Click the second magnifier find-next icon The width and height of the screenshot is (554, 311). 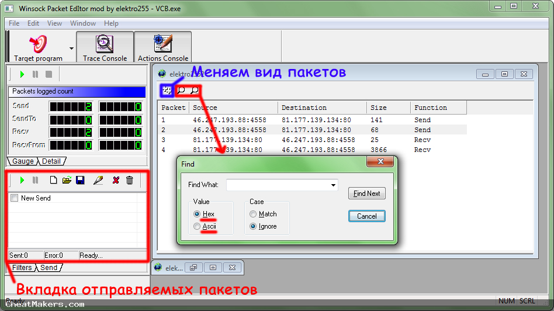coord(195,91)
